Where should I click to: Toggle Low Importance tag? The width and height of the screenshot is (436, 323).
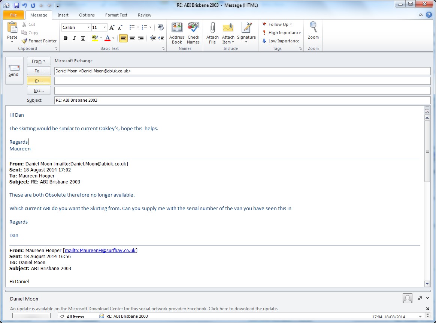point(281,41)
